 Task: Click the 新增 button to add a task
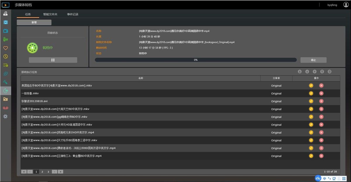(x=34, y=22)
